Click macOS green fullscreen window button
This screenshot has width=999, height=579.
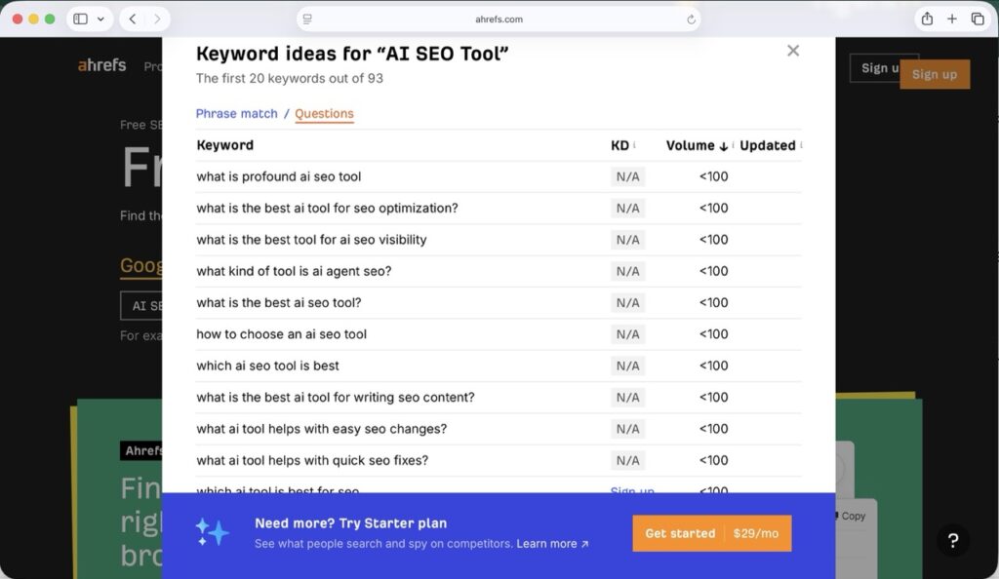pos(50,19)
